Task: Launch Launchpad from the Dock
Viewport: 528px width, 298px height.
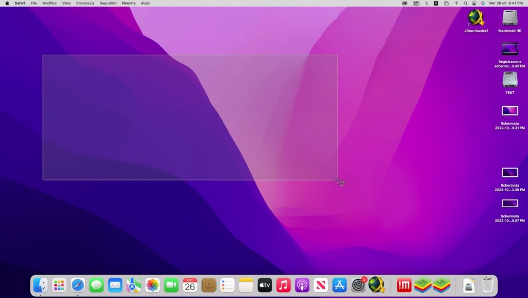Action: point(59,285)
